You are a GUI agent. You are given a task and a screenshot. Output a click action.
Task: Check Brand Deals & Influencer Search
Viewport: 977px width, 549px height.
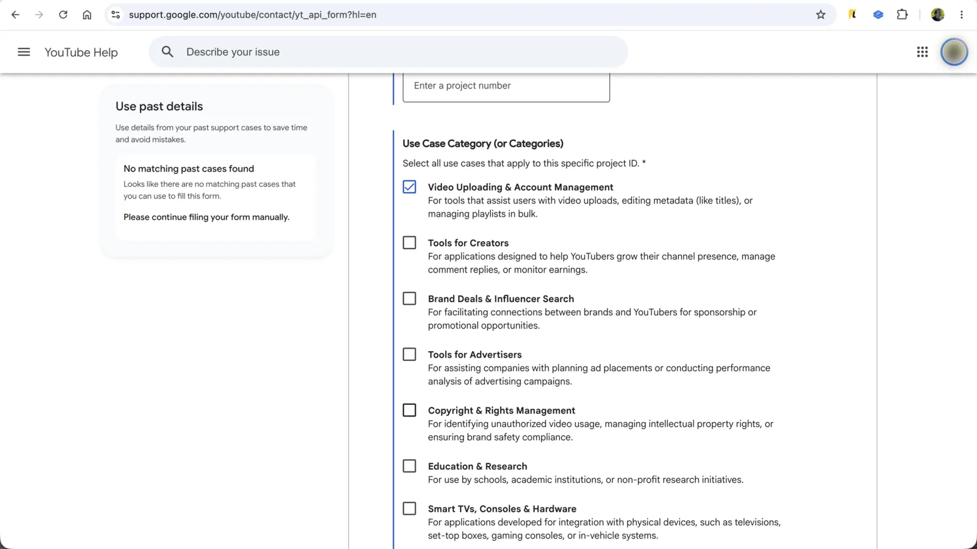click(409, 299)
